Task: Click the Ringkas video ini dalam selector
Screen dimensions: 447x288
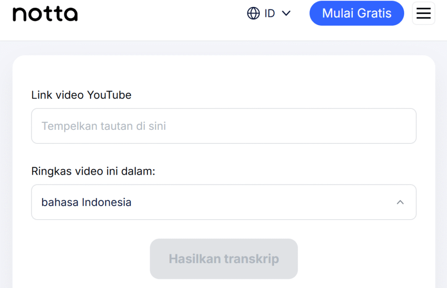Action: (223, 202)
